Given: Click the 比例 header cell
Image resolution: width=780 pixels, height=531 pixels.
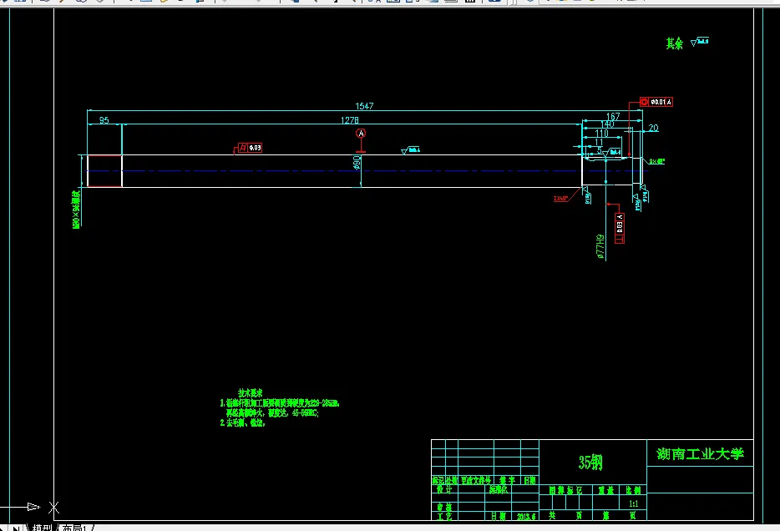Looking at the screenshot, I should coord(633,490).
